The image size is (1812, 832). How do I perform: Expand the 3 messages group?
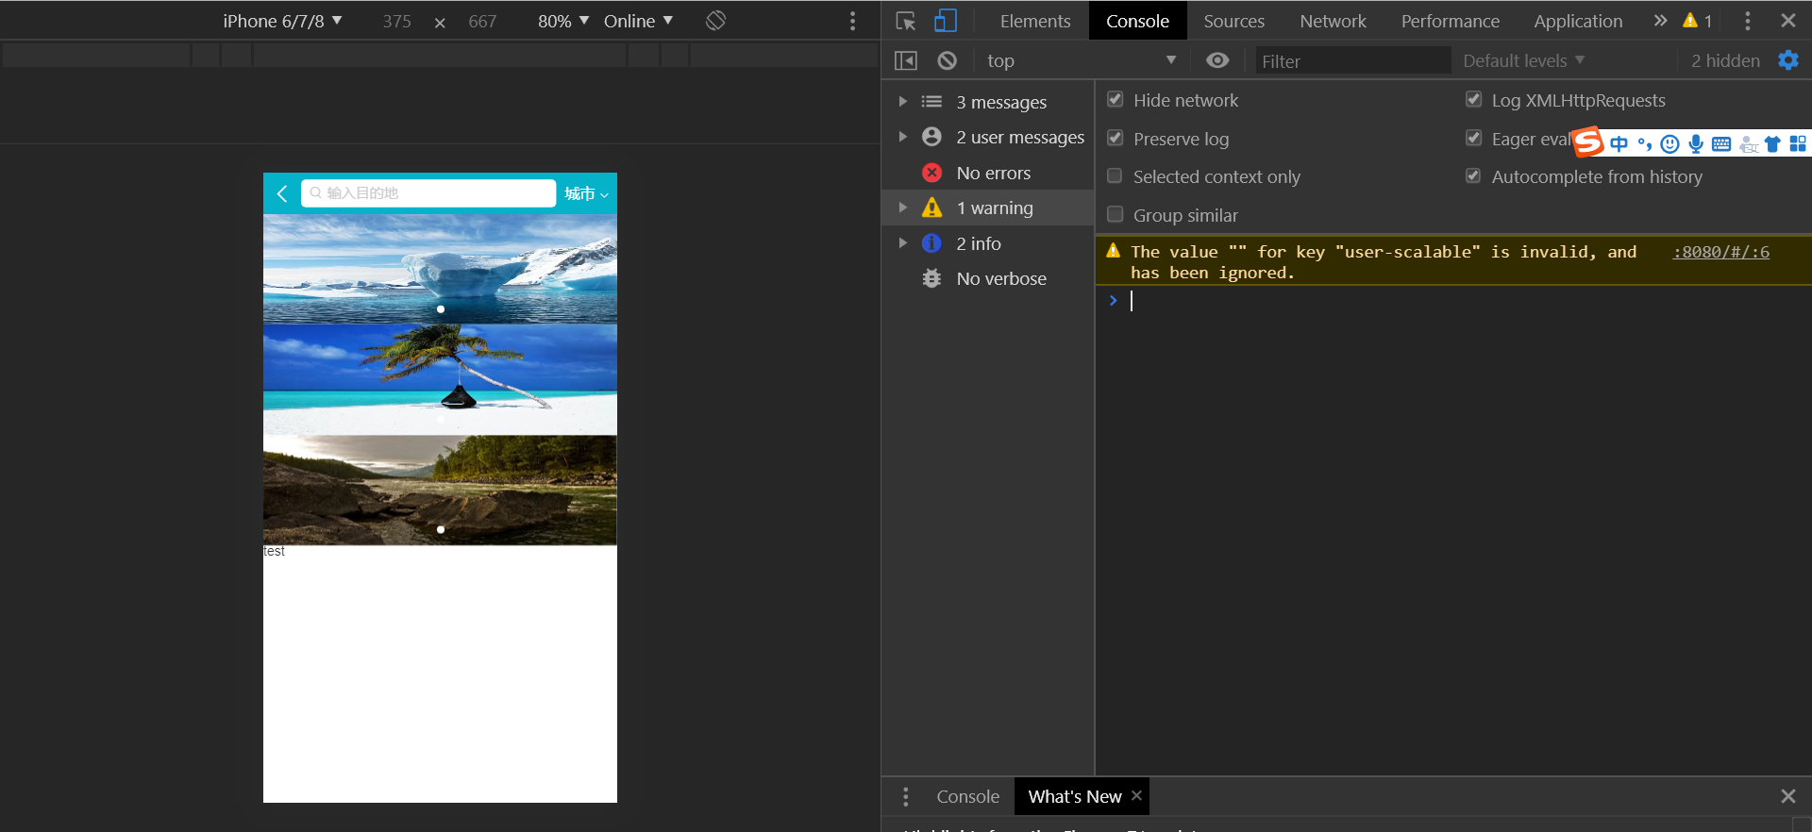[x=903, y=101]
